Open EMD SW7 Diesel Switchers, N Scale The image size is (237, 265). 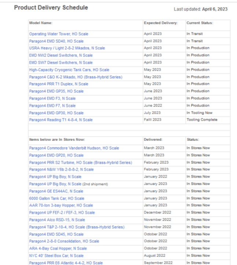pyautogui.click(x=61, y=63)
